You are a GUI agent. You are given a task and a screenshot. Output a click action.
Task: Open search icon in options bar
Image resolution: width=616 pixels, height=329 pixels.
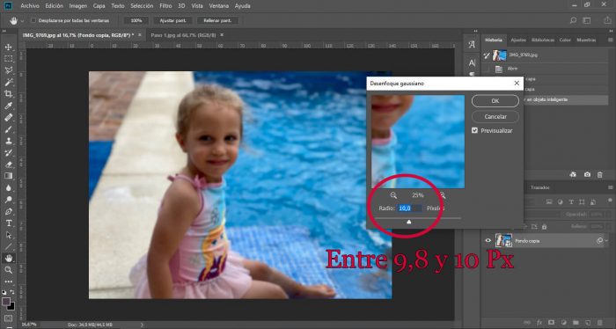tap(573, 20)
